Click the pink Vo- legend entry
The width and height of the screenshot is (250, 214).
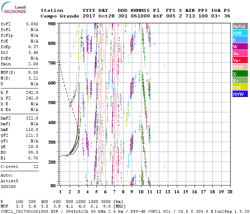click(x=240, y=53)
